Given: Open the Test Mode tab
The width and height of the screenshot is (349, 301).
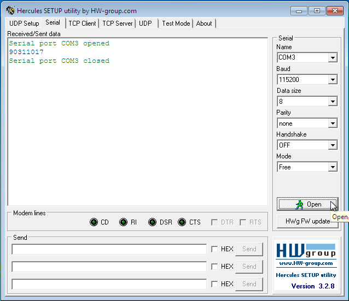Looking at the screenshot, I should pos(176,23).
